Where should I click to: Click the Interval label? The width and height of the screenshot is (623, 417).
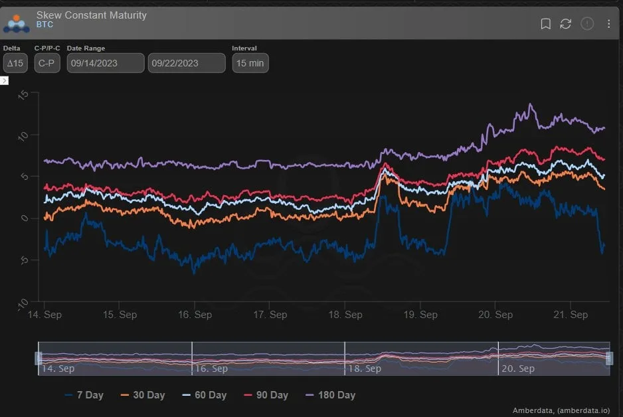pos(244,48)
